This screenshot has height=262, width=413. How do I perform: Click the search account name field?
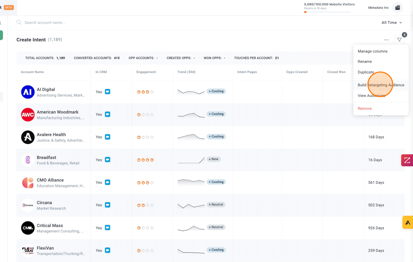(45, 23)
